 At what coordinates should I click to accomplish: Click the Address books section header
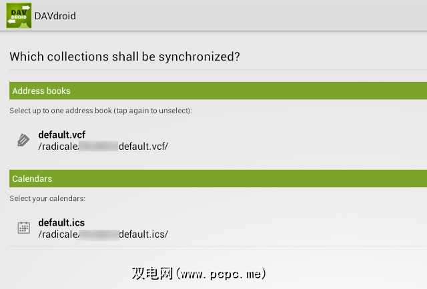pos(41,91)
